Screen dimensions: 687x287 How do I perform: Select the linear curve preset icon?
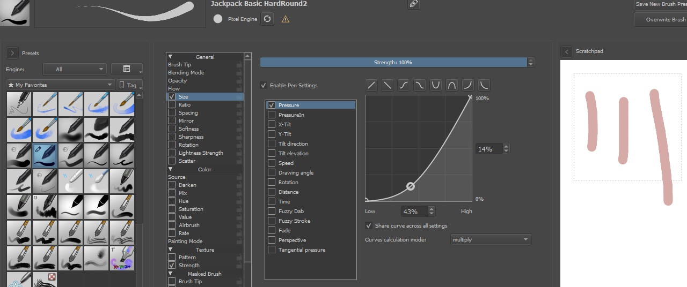coord(371,85)
